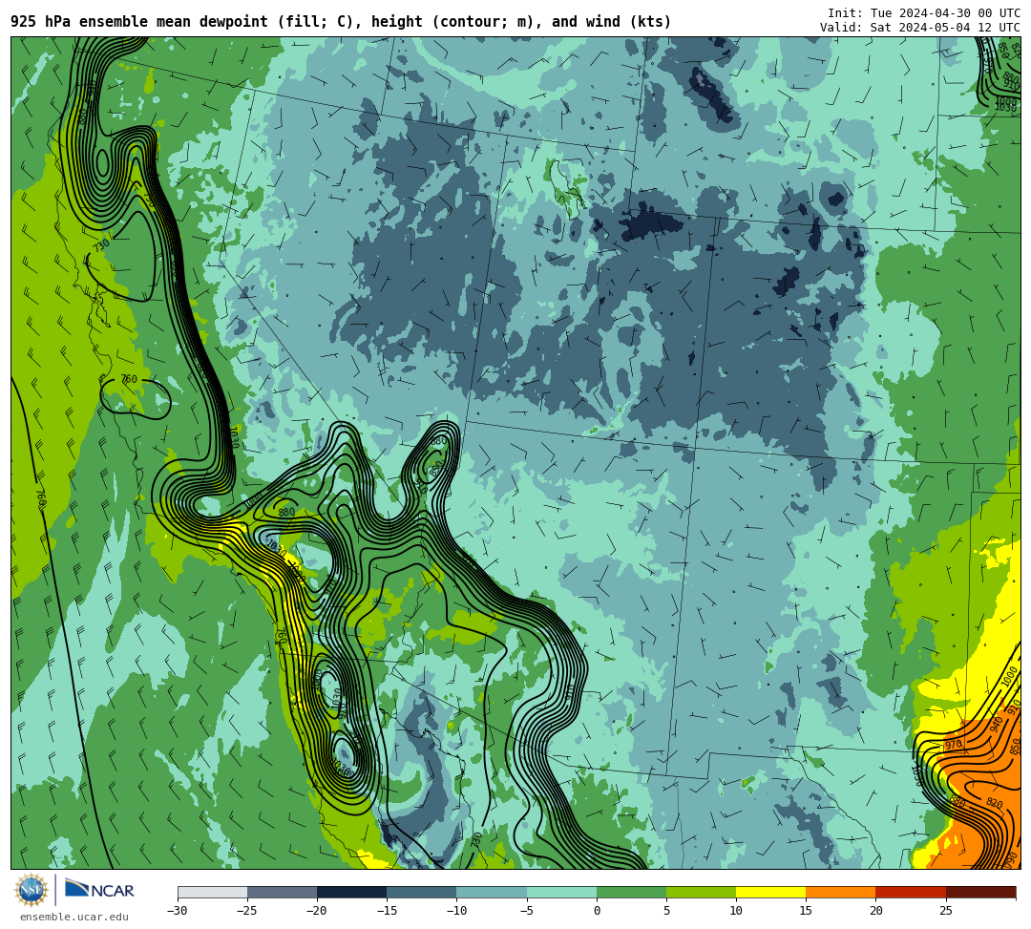
Task: Click the plot title text
Action: coord(341,22)
